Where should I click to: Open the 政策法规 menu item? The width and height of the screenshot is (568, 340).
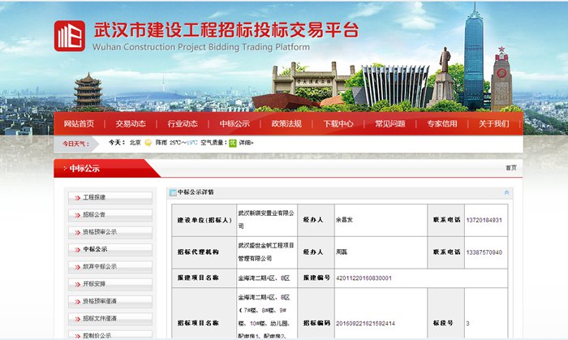[286, 123]
